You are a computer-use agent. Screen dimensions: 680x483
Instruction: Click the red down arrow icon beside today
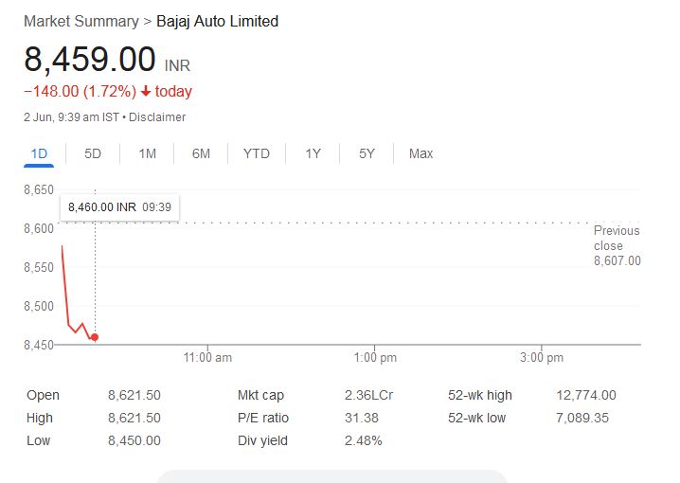[x=146, y=92]
